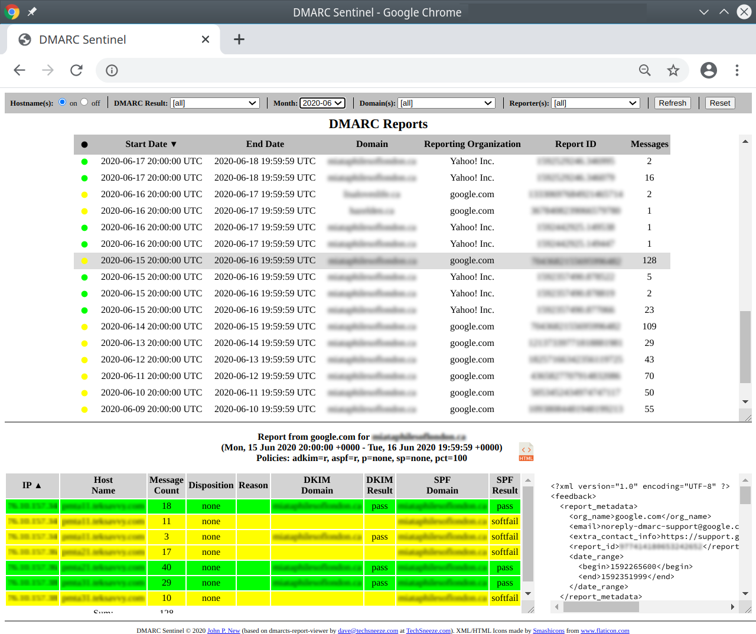The width and height of the screenshot is (756, 634).
Task: Open a new tab with plus icon
Action: [239, 40]
